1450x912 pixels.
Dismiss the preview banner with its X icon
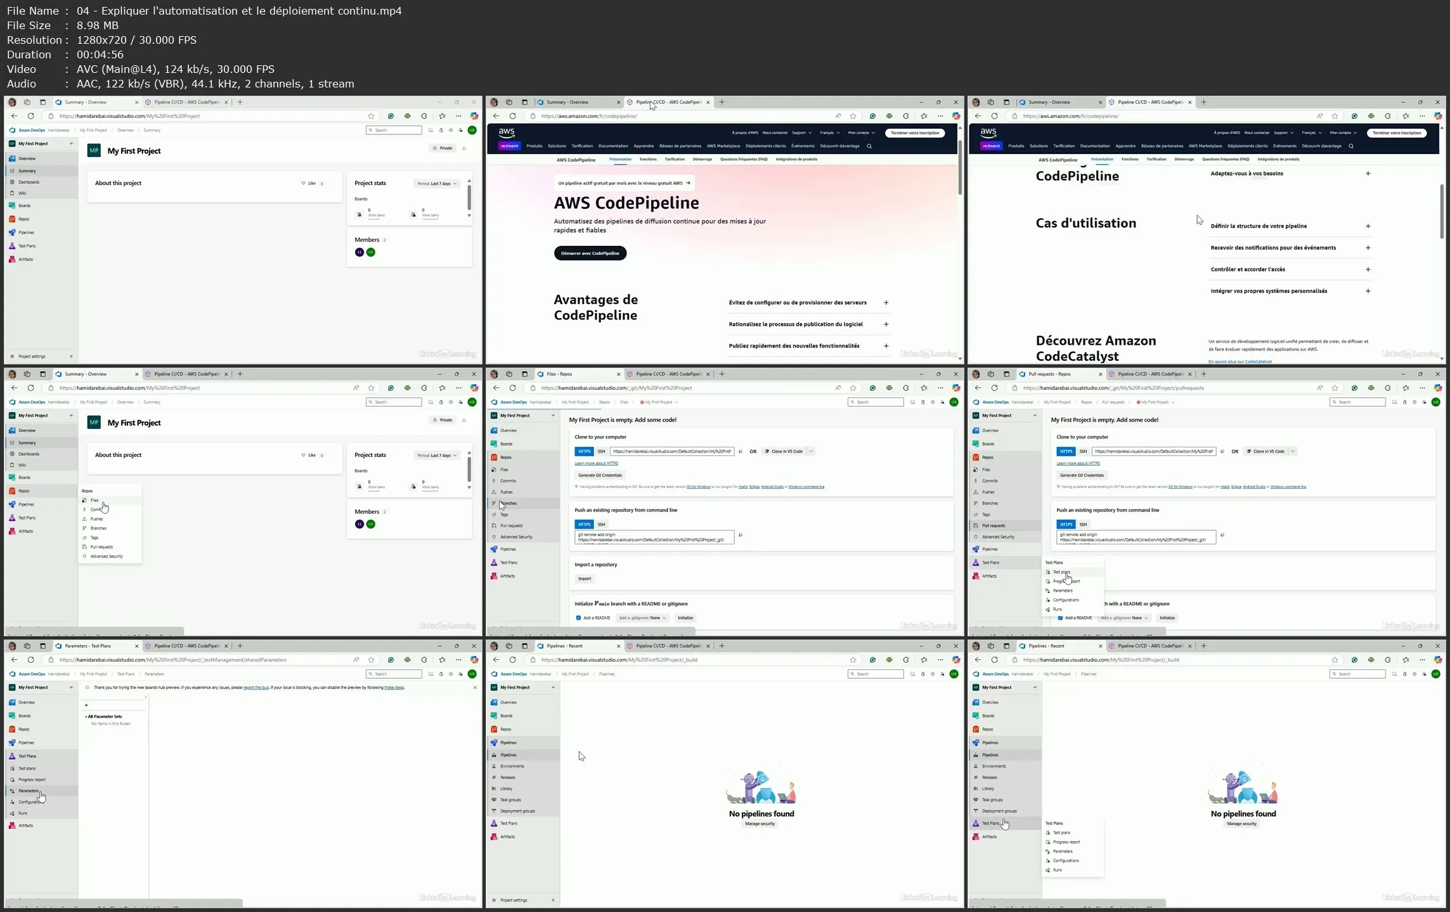[x=475, y=687]
